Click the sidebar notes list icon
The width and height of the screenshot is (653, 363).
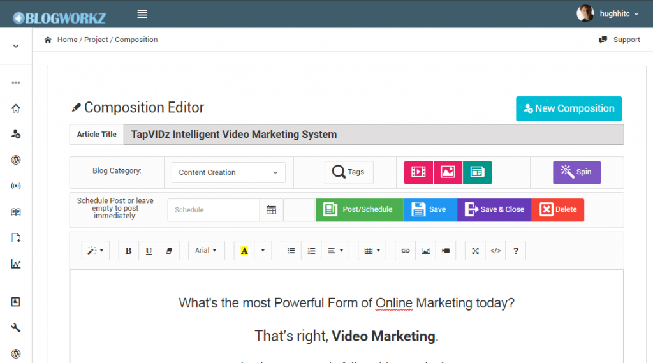[16, 302]
